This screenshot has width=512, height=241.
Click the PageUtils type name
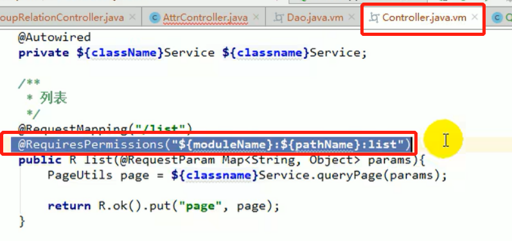(x=80, y=176)
